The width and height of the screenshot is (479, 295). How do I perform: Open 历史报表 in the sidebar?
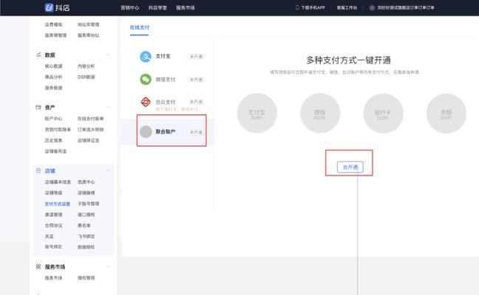[53, 140]
